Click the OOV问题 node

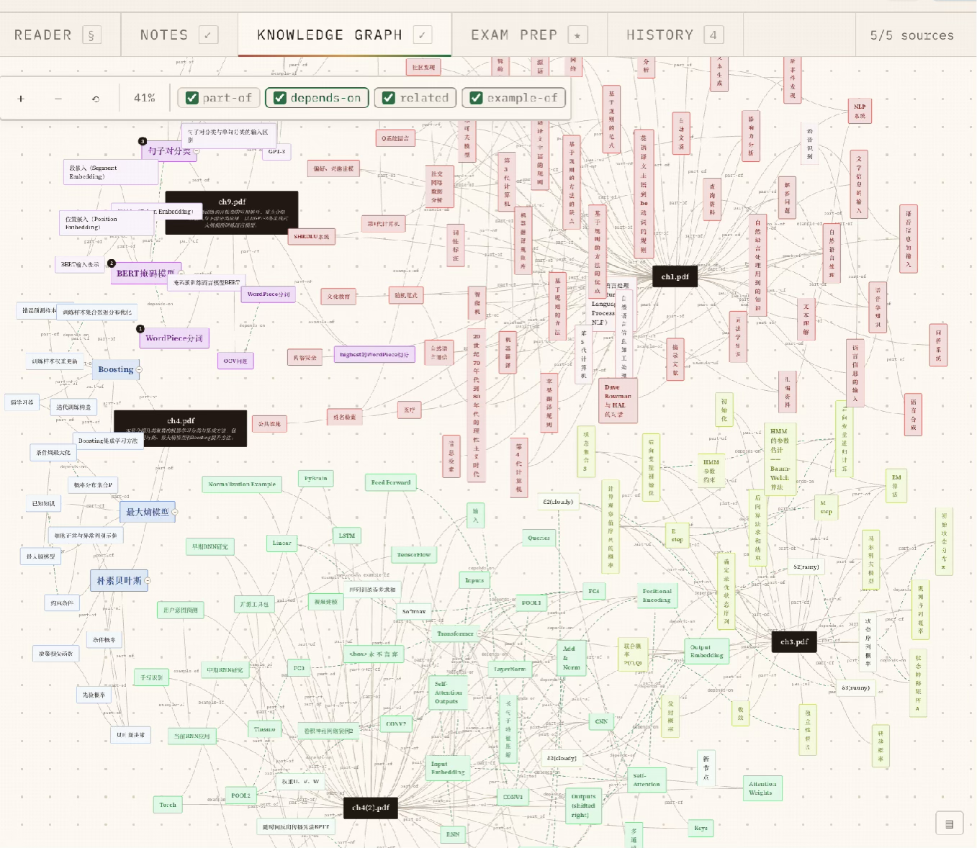point(235,361)
